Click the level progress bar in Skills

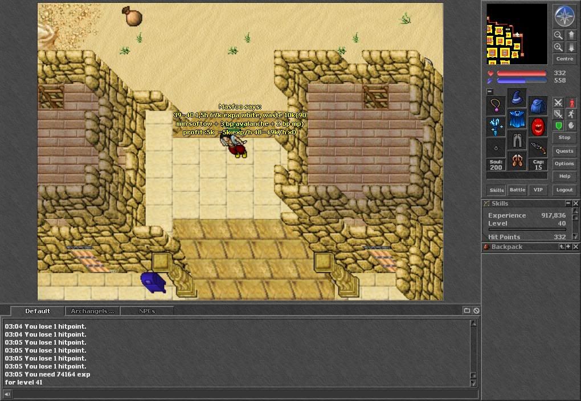click(x=527, y=230)
